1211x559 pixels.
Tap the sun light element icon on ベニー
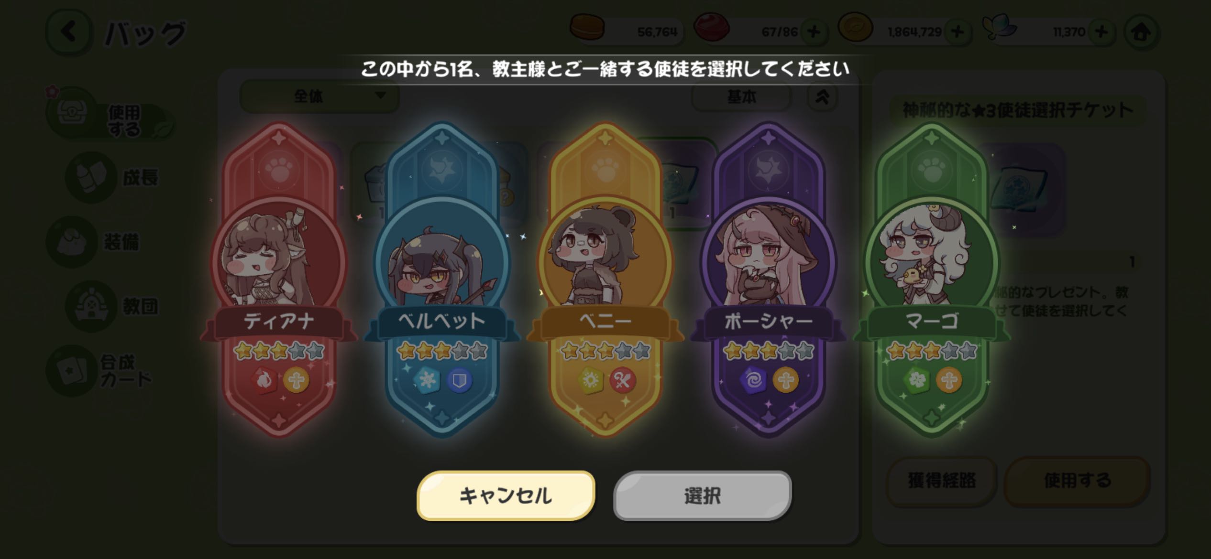(590, 380)
